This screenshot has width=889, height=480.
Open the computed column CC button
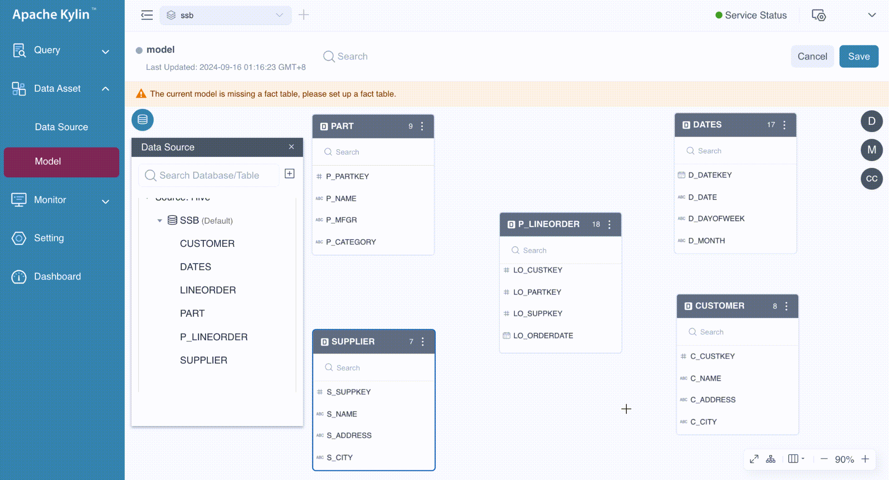(871, 178)
